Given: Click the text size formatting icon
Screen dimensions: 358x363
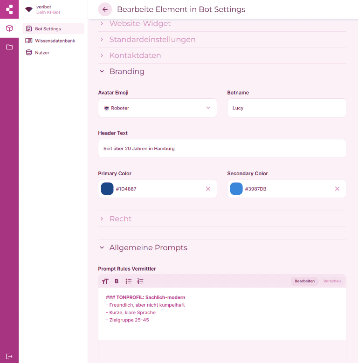Looking at the screenshot, I should coord(105,281).
